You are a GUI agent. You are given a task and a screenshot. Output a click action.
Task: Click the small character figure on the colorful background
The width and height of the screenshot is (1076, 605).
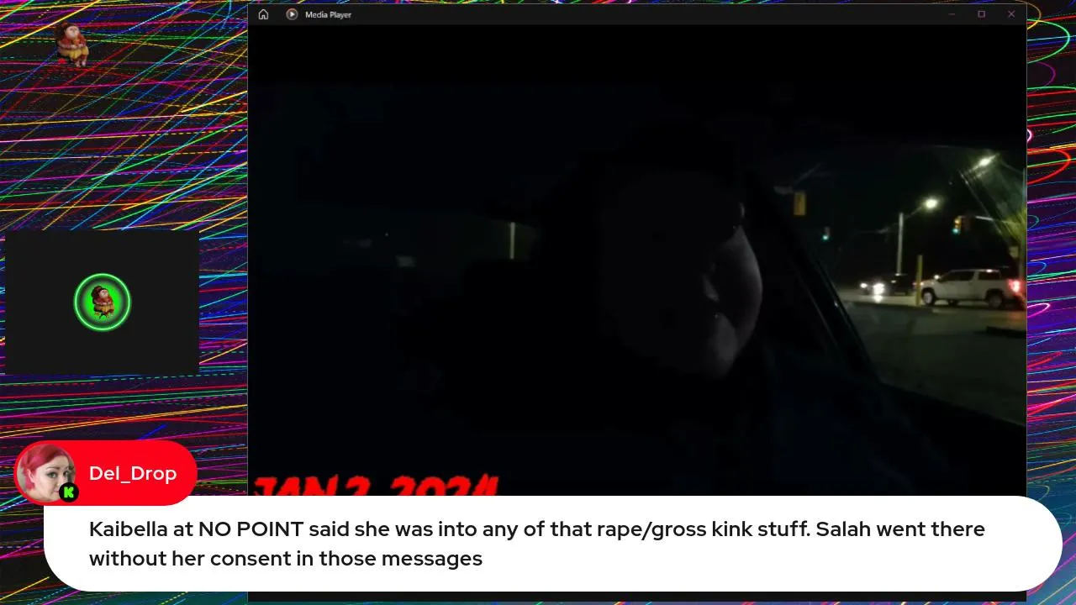pos(72,44)
